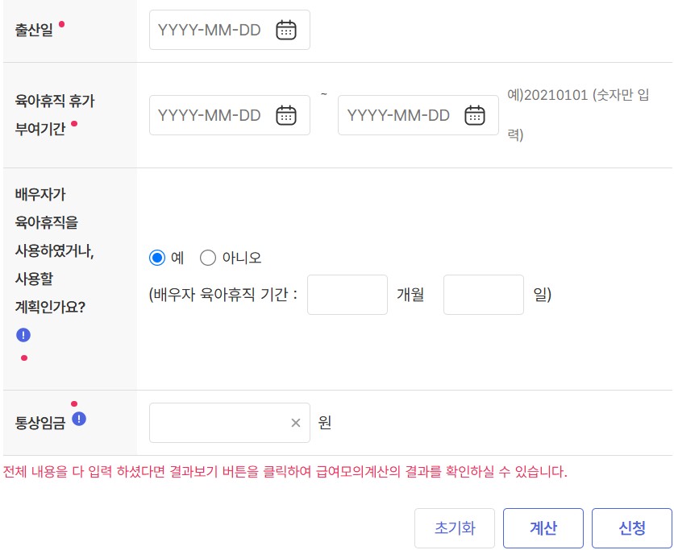
Task: Click the spouse leave months input box
Action: coord(347,295)
